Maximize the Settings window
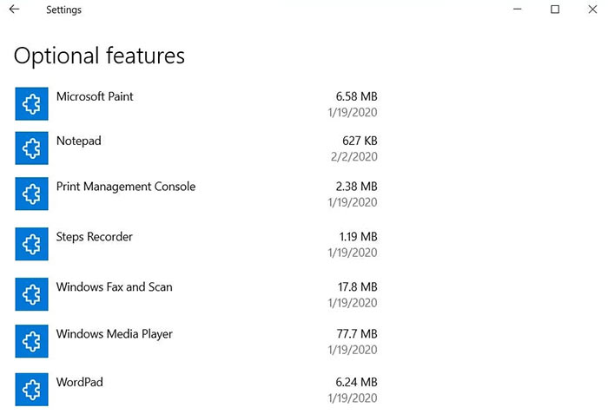This screenshot has height=414, width=608. (x=555, y=10)
